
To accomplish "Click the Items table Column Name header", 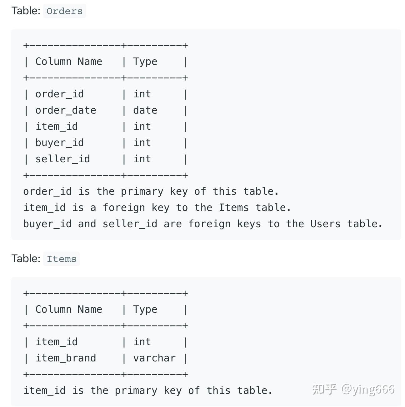I will pyautogui.click(x=69, y=309).
